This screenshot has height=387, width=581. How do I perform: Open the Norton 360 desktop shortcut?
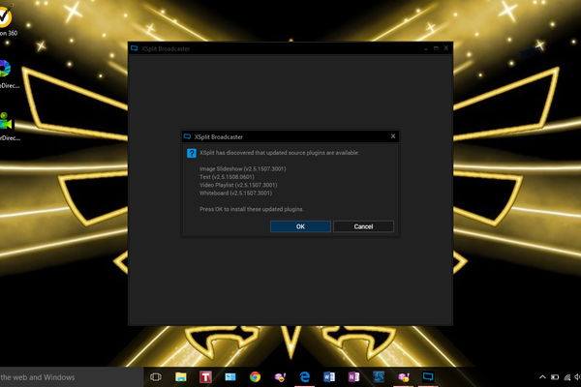8,21
